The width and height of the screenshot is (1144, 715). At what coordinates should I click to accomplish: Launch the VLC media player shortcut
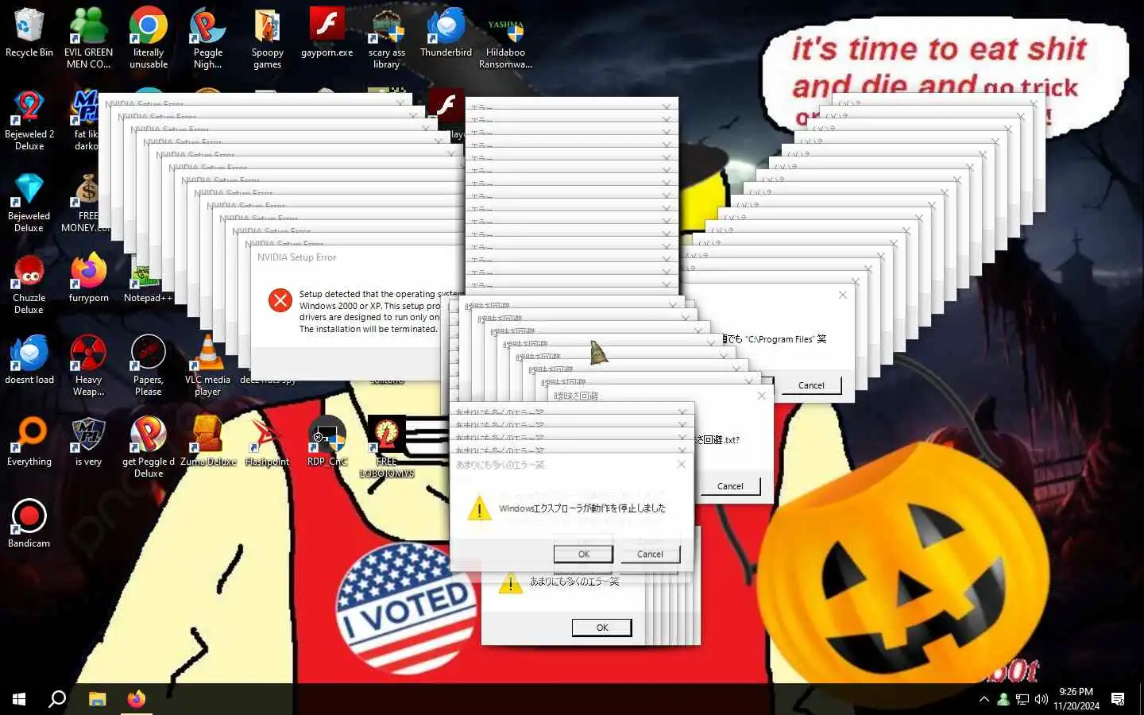point(207,365)
